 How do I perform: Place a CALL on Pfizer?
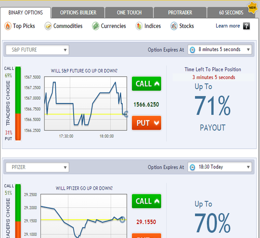[x=146, y=201]
